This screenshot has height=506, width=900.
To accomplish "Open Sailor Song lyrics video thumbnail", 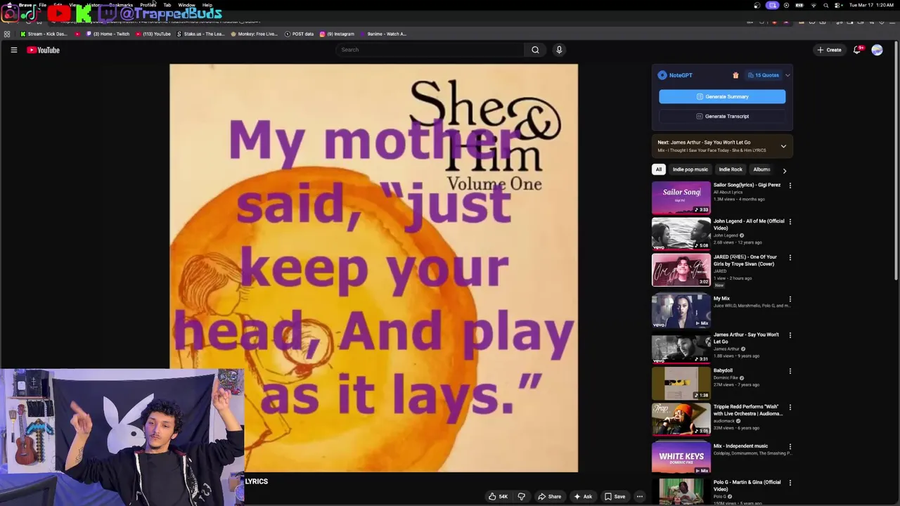I will click(681, 197).
